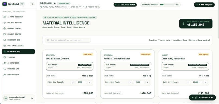Click the dollar icon in Total Material Procurement
The image size is (219, 104).
[x=183, y=24]
